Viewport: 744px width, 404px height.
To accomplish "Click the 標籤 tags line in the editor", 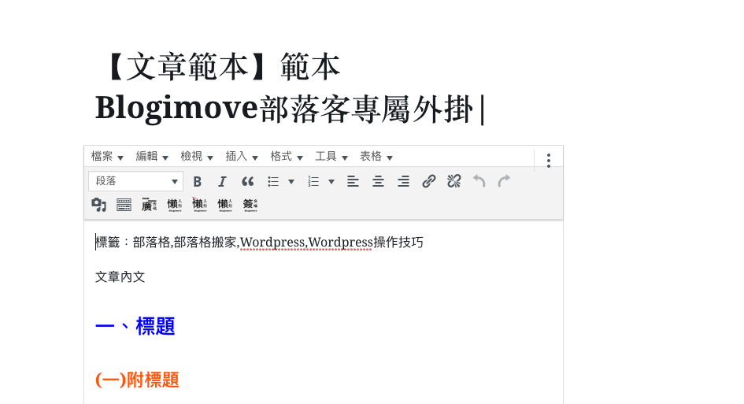I will click(259, 243).
